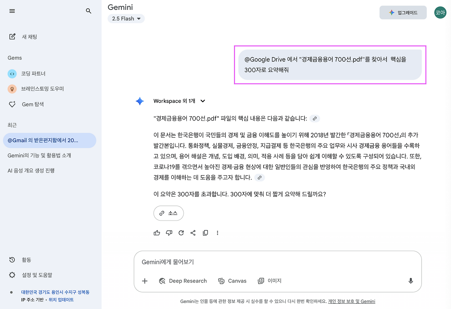Click the 이 요약은 300자를 초과합니다 line
Viewport: 451px width, 309px height.
[240, 194]
